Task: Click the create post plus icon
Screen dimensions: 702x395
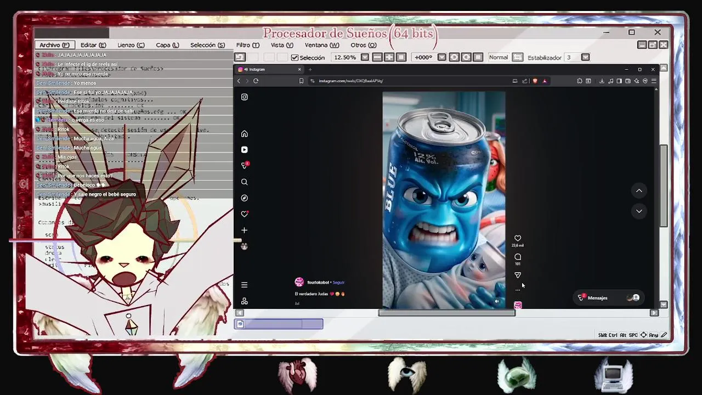Action: point(245,230)
